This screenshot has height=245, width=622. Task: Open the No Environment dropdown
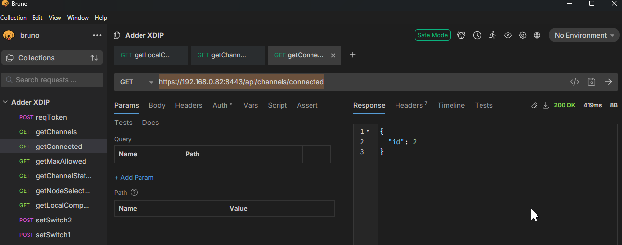click(x=584, y=35)
